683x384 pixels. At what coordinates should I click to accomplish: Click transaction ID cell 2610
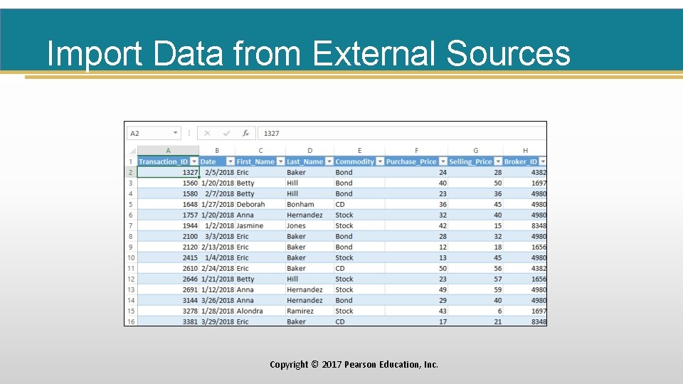tap(168, 268)
